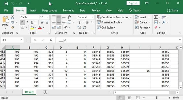
Task: Toggle Align Right
Action: pos(64,22)
